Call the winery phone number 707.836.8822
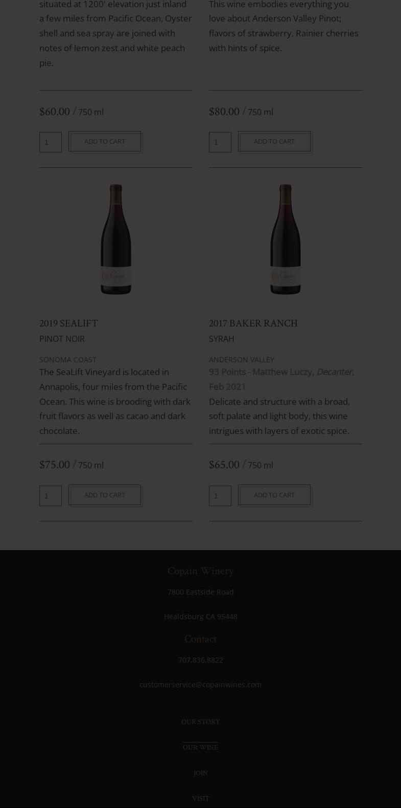 200,660
